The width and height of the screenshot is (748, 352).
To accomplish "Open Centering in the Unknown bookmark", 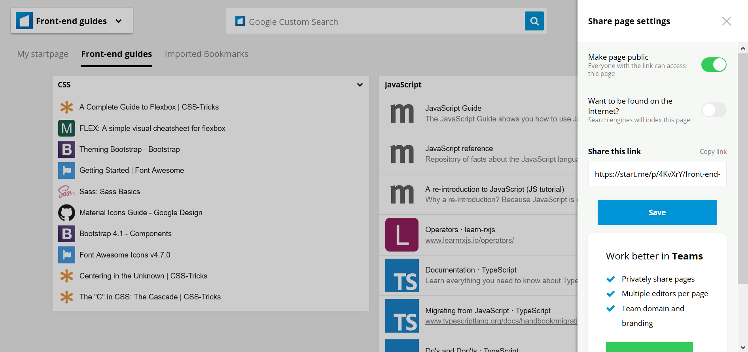I will [143, 276].
